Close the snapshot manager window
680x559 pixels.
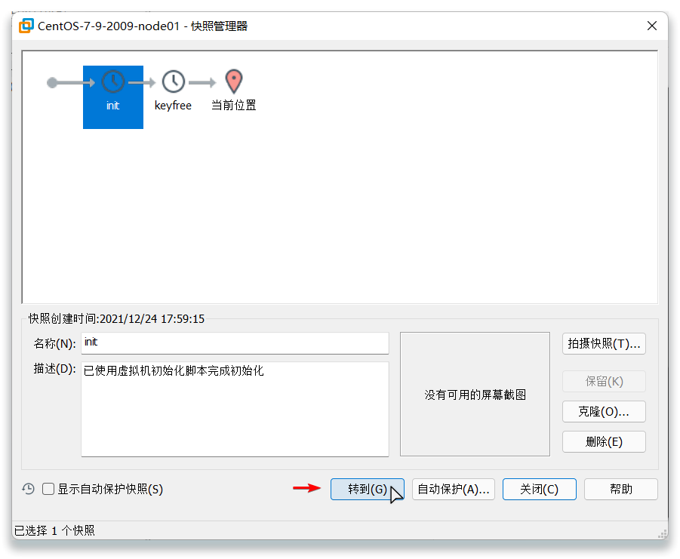[x=652, y=26]
